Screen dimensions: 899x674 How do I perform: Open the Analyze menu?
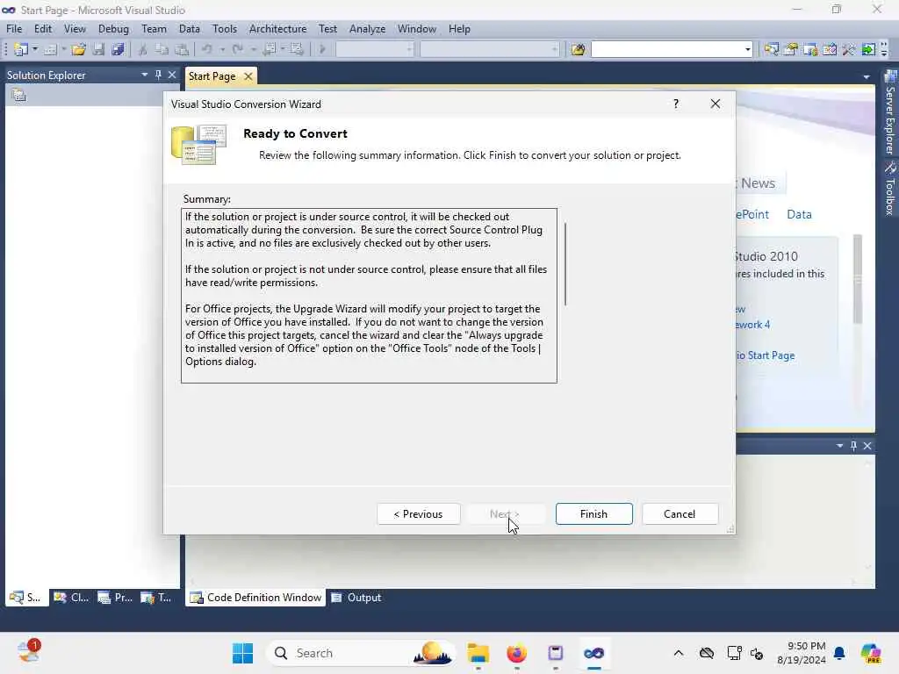click(x=367, y=29)
